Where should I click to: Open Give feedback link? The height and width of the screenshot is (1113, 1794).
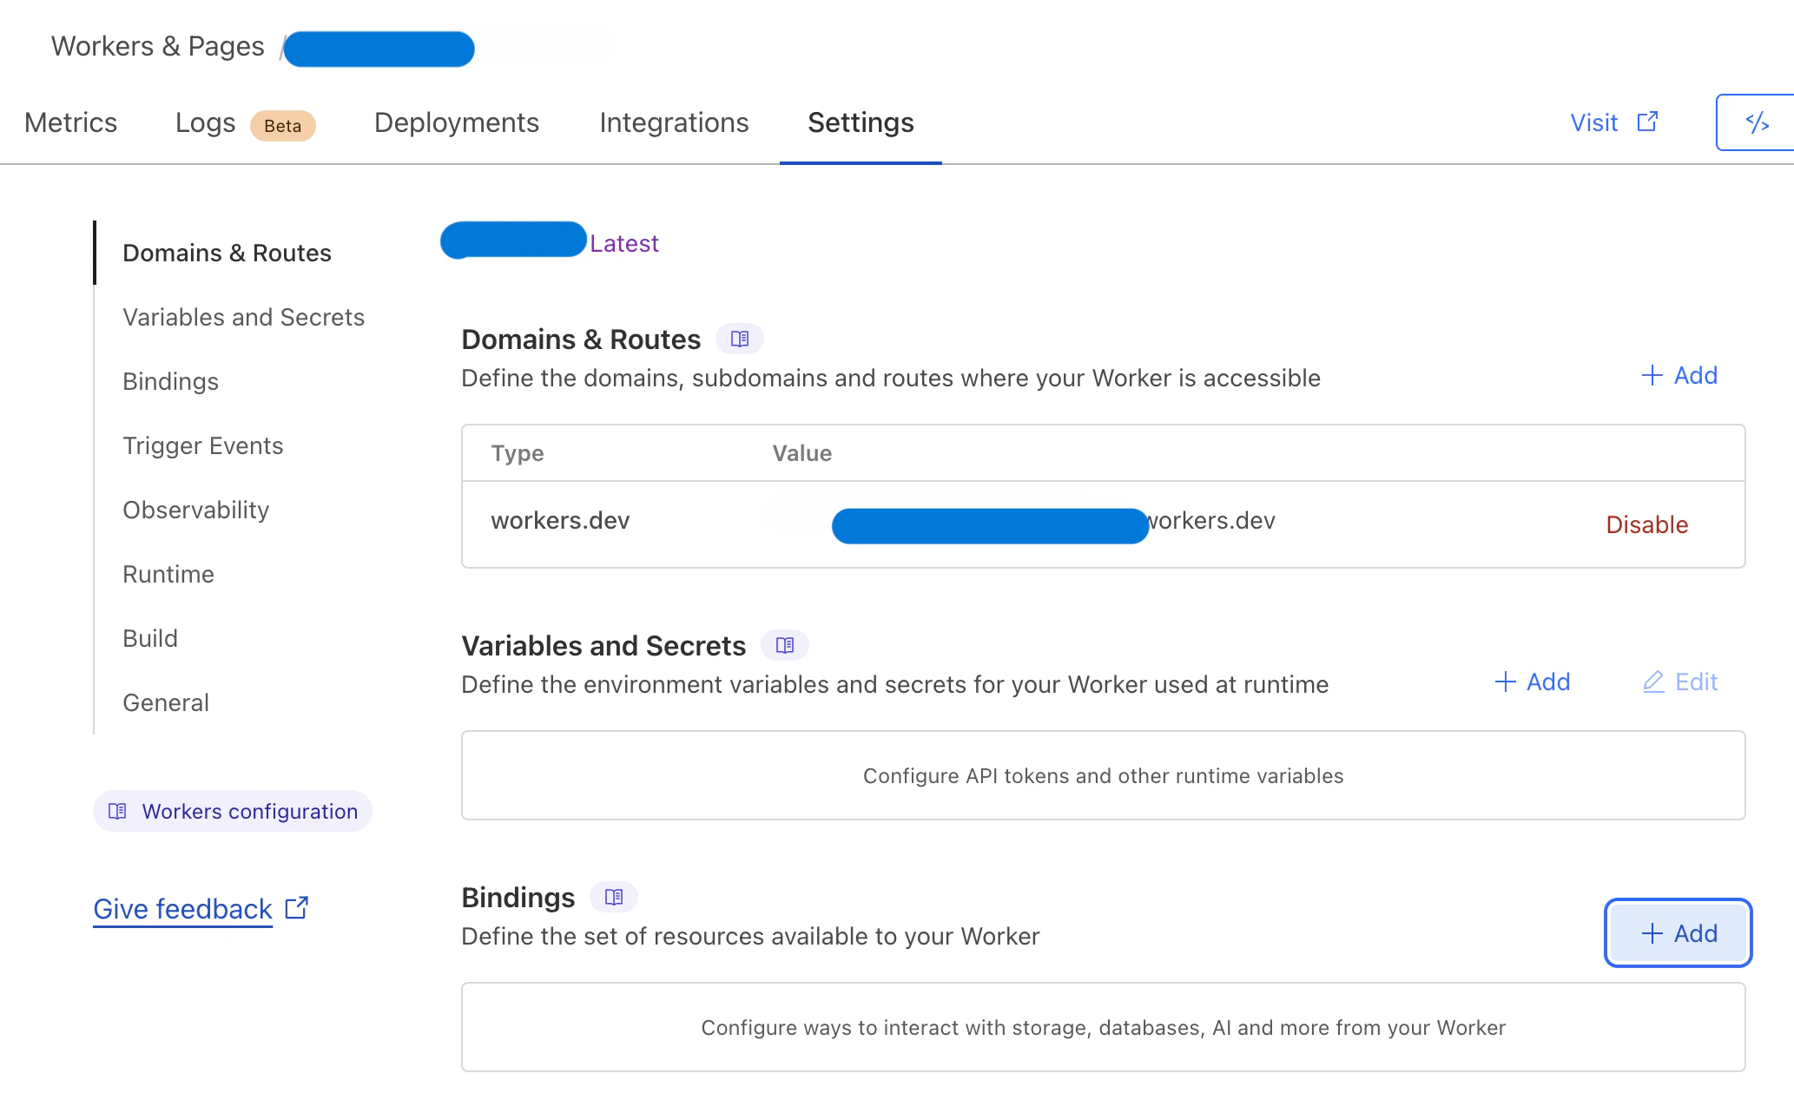coord(182,908)
